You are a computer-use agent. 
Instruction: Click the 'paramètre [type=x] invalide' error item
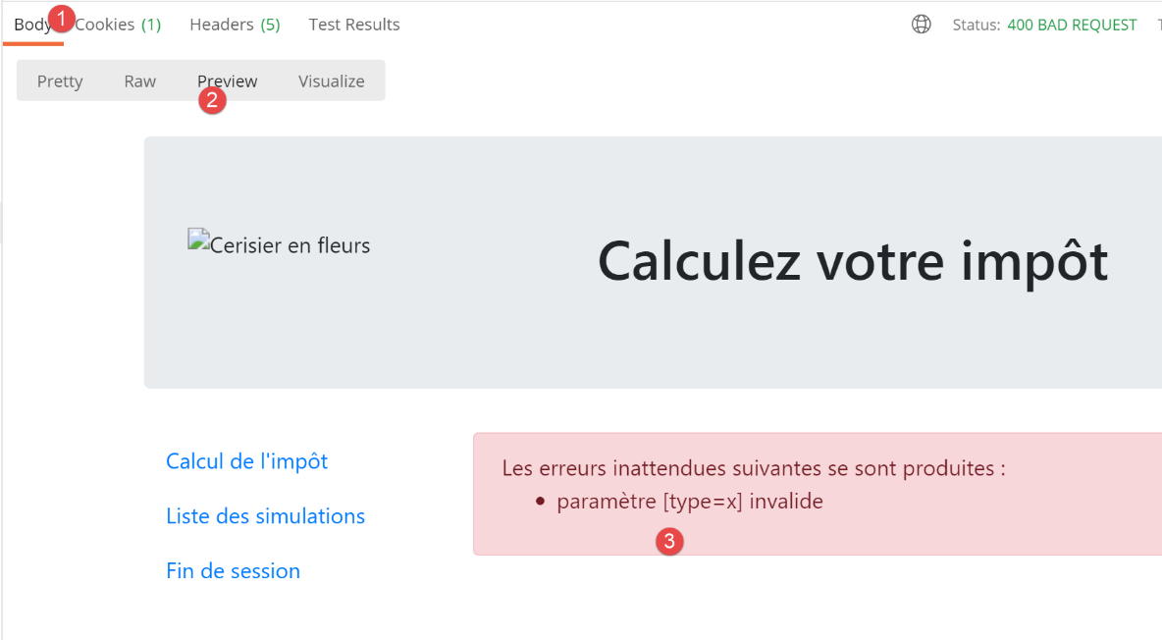[689, 502]
